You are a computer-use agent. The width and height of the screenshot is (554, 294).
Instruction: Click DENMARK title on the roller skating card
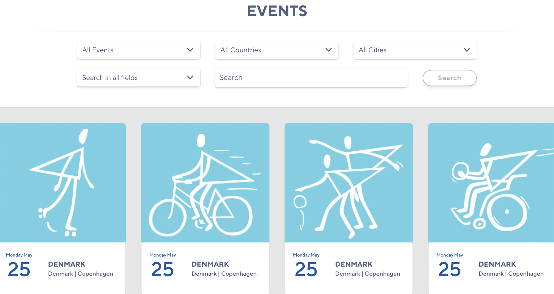(x=67, y=264)
